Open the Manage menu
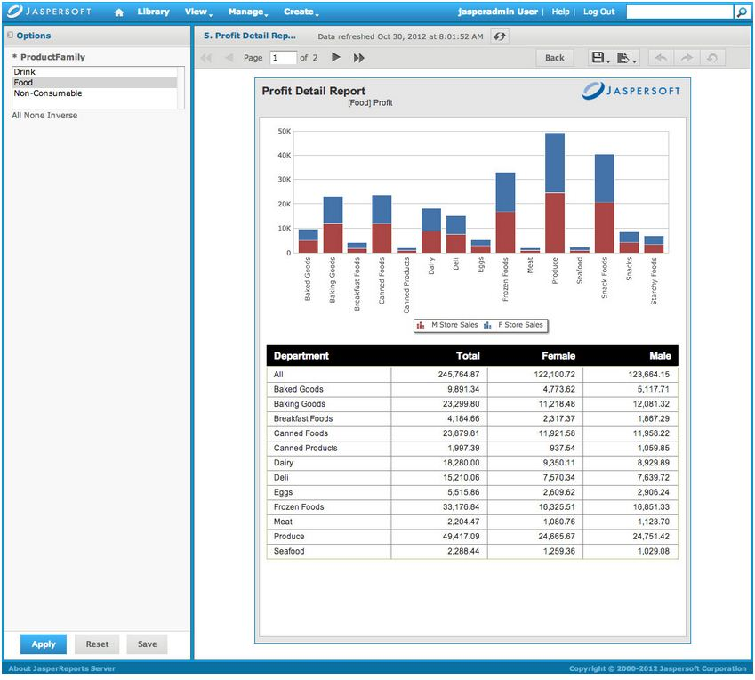This screenshot has width=755, height=680. coord(247,12)
